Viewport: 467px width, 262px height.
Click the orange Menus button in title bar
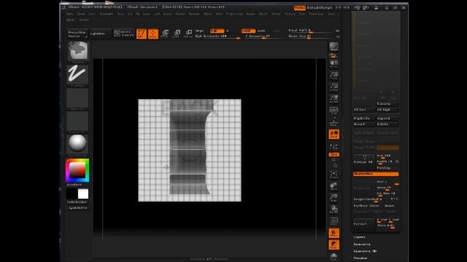pyautogui.click(x=300, y=8)
